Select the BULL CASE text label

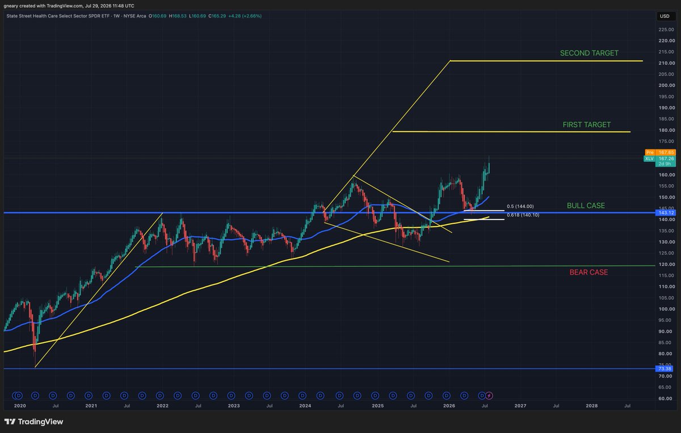point(586,206)
